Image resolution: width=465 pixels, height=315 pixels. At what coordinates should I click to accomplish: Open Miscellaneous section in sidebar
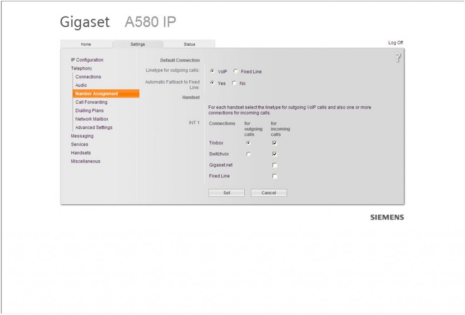click(x=85, y=161)
